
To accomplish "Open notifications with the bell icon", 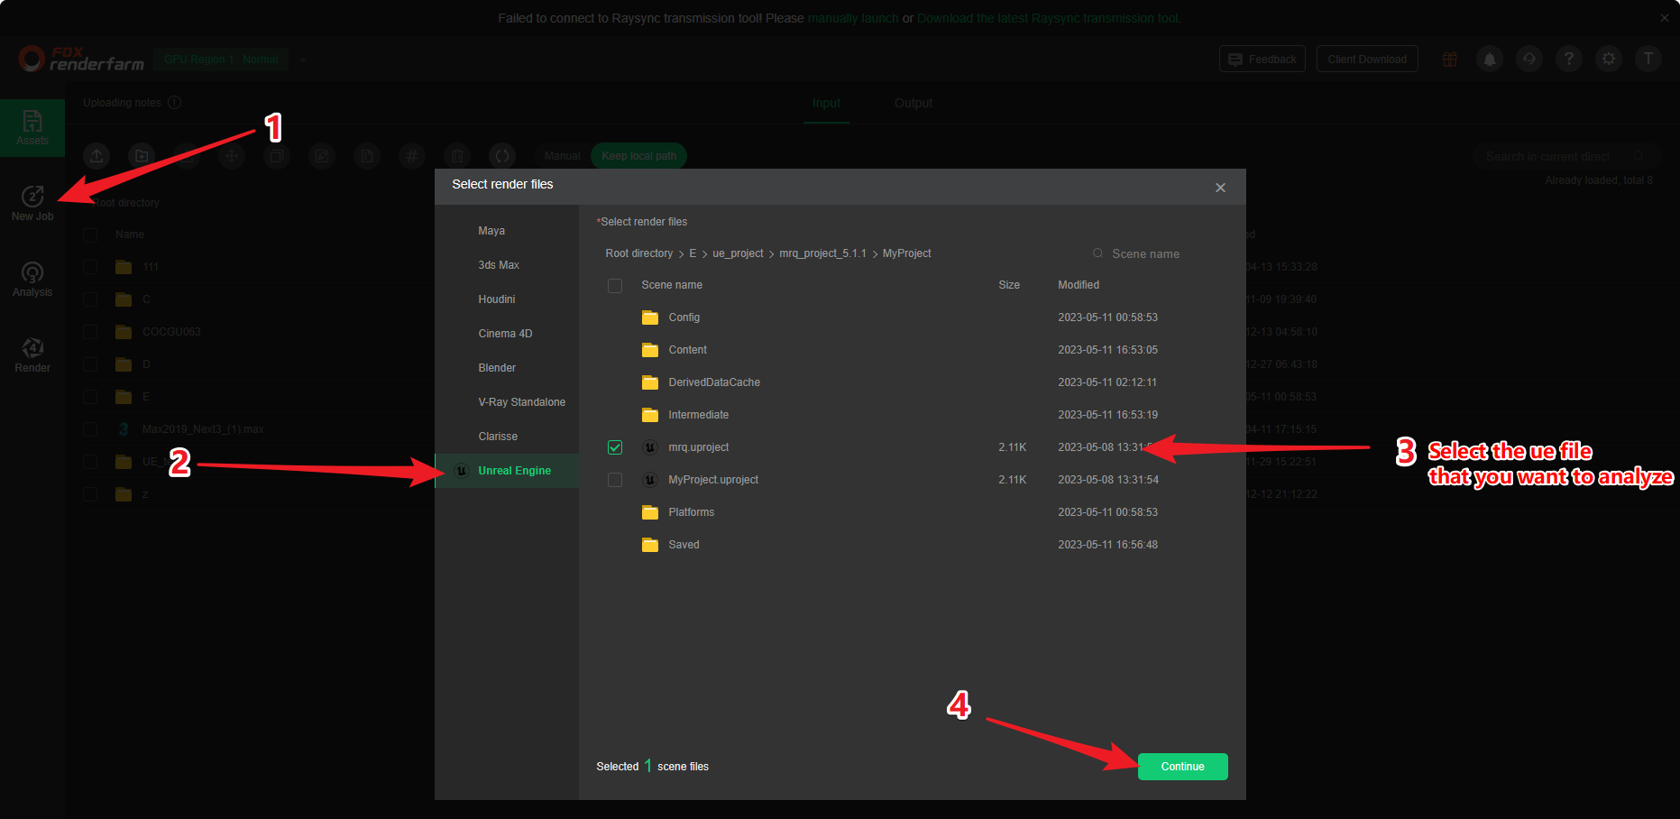I will (x=1490, y=60).
